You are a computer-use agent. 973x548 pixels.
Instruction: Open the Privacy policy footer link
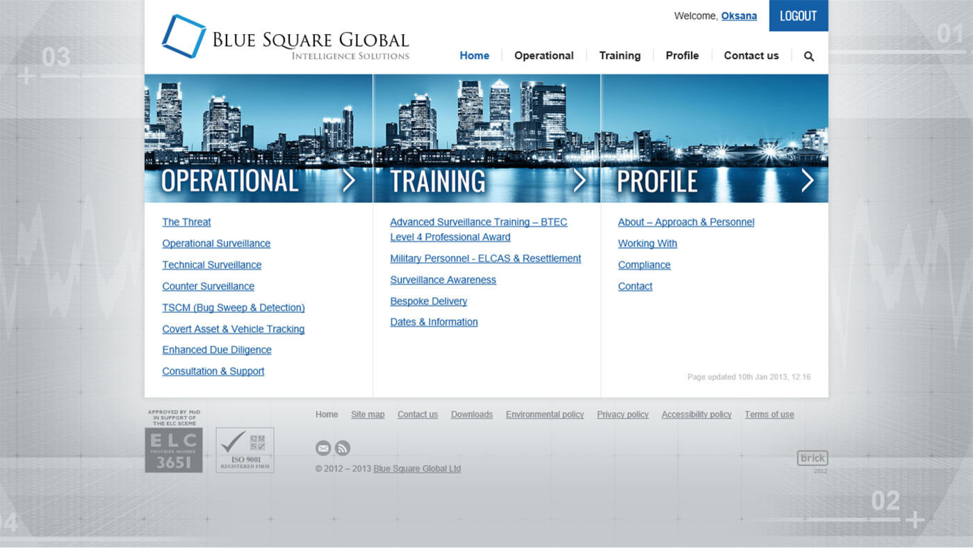(x=623, y=414)
